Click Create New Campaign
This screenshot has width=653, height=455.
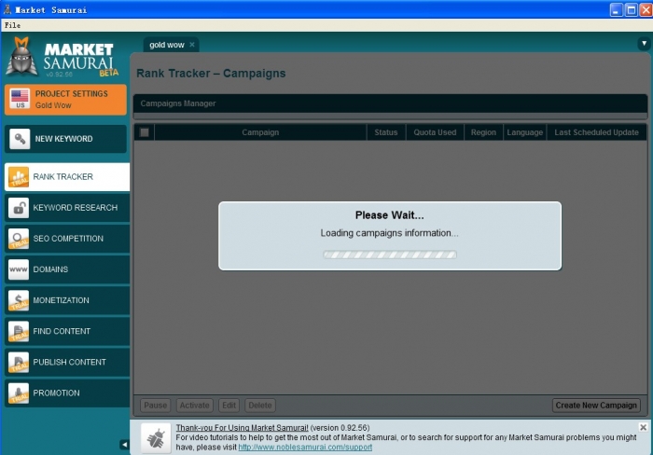(596, 406)
